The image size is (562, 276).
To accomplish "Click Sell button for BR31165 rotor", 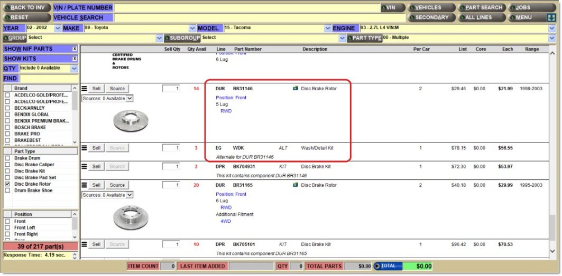I will click(x=96, y=185).
